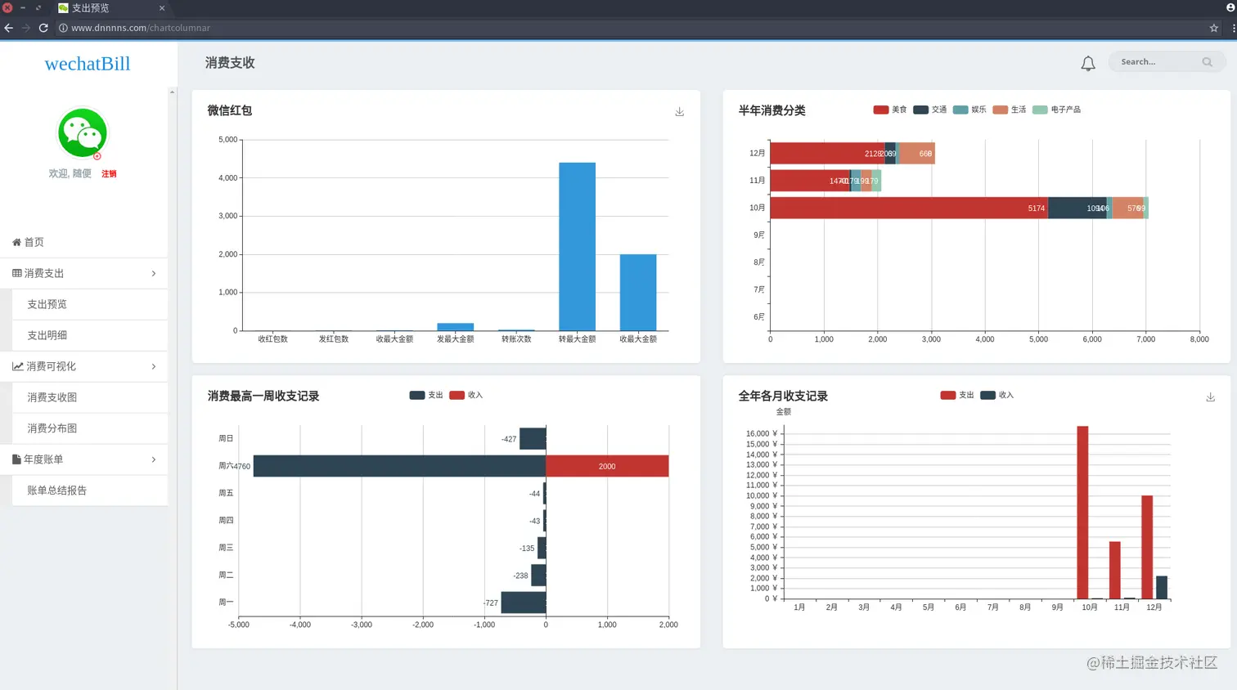This screenshot has width=1237, height=690.
Task: Click the red 2000 income bar
Action: 607,466
